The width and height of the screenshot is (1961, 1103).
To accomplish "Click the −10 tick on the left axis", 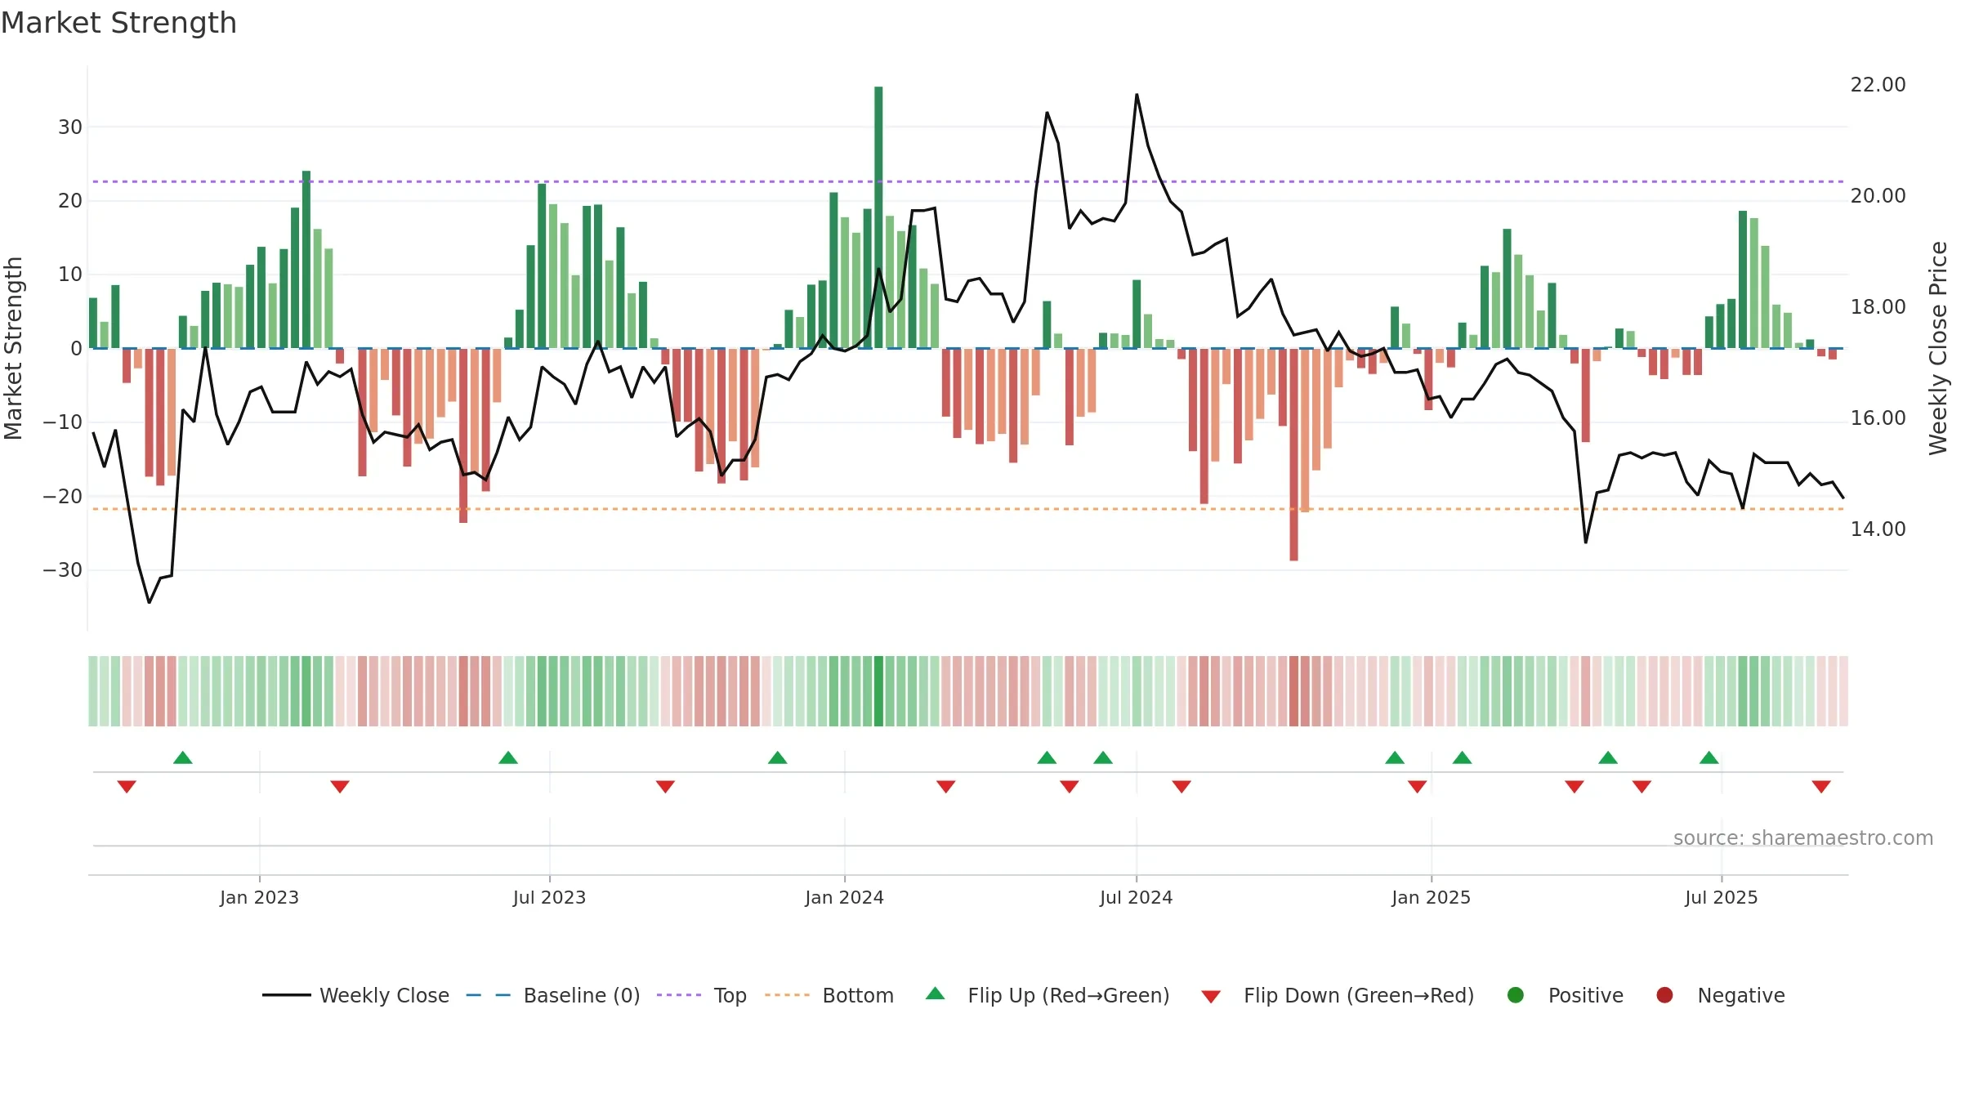I will (x=63, y=422).
